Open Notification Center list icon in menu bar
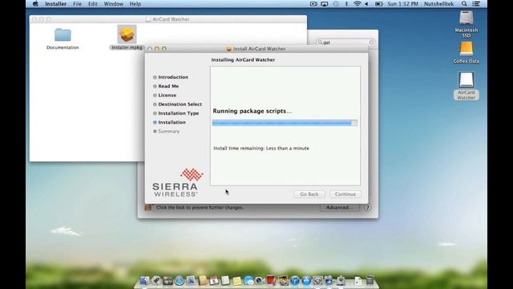 [x=476, y=4]
